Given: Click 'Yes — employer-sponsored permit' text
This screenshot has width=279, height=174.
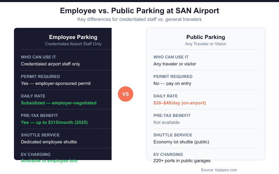Looking at the screenshot, I should [55, 83].
